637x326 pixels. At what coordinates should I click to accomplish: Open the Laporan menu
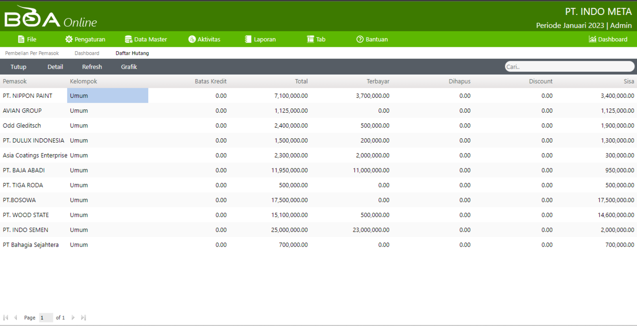(260, 39)
